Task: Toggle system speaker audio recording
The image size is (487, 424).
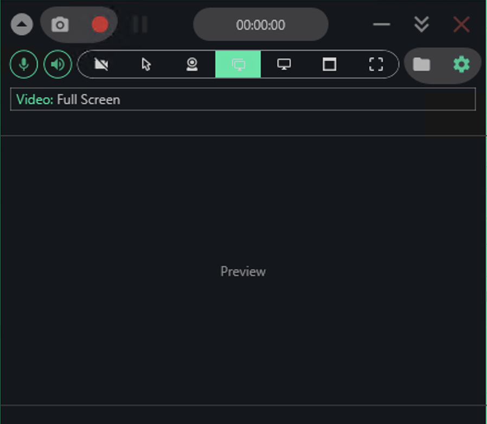Action: (58, 65)
